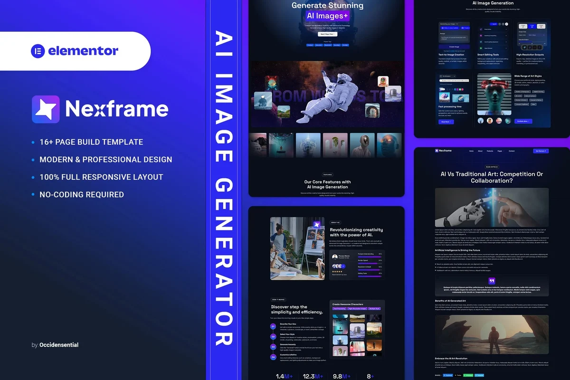Select step 03 circle for Generate Instantly
The height and width of the screenshot is (380, 570).
(x=273, y=347)
